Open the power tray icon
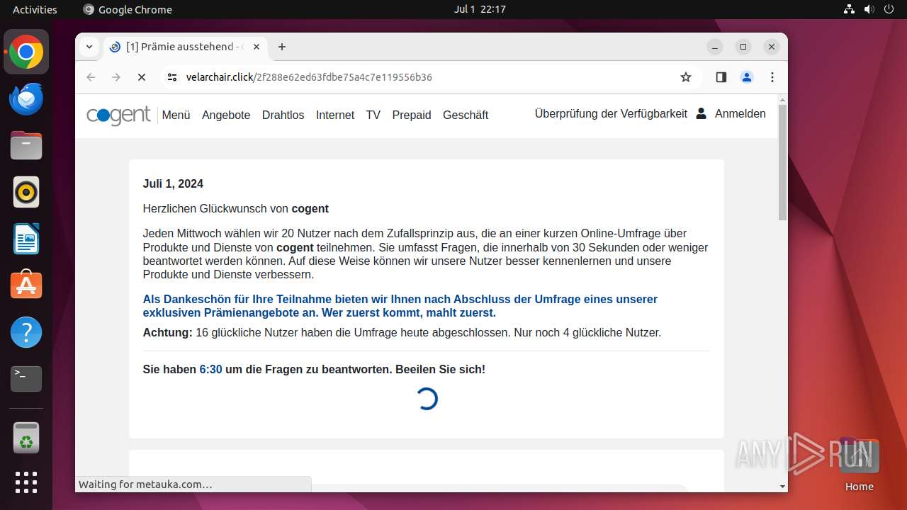Screen dimensions: 907x510 889,9
